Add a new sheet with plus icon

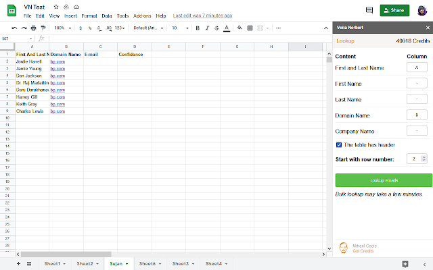pos(18,264)
